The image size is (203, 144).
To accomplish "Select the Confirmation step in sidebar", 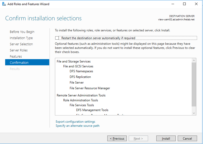I will point(19,63).
